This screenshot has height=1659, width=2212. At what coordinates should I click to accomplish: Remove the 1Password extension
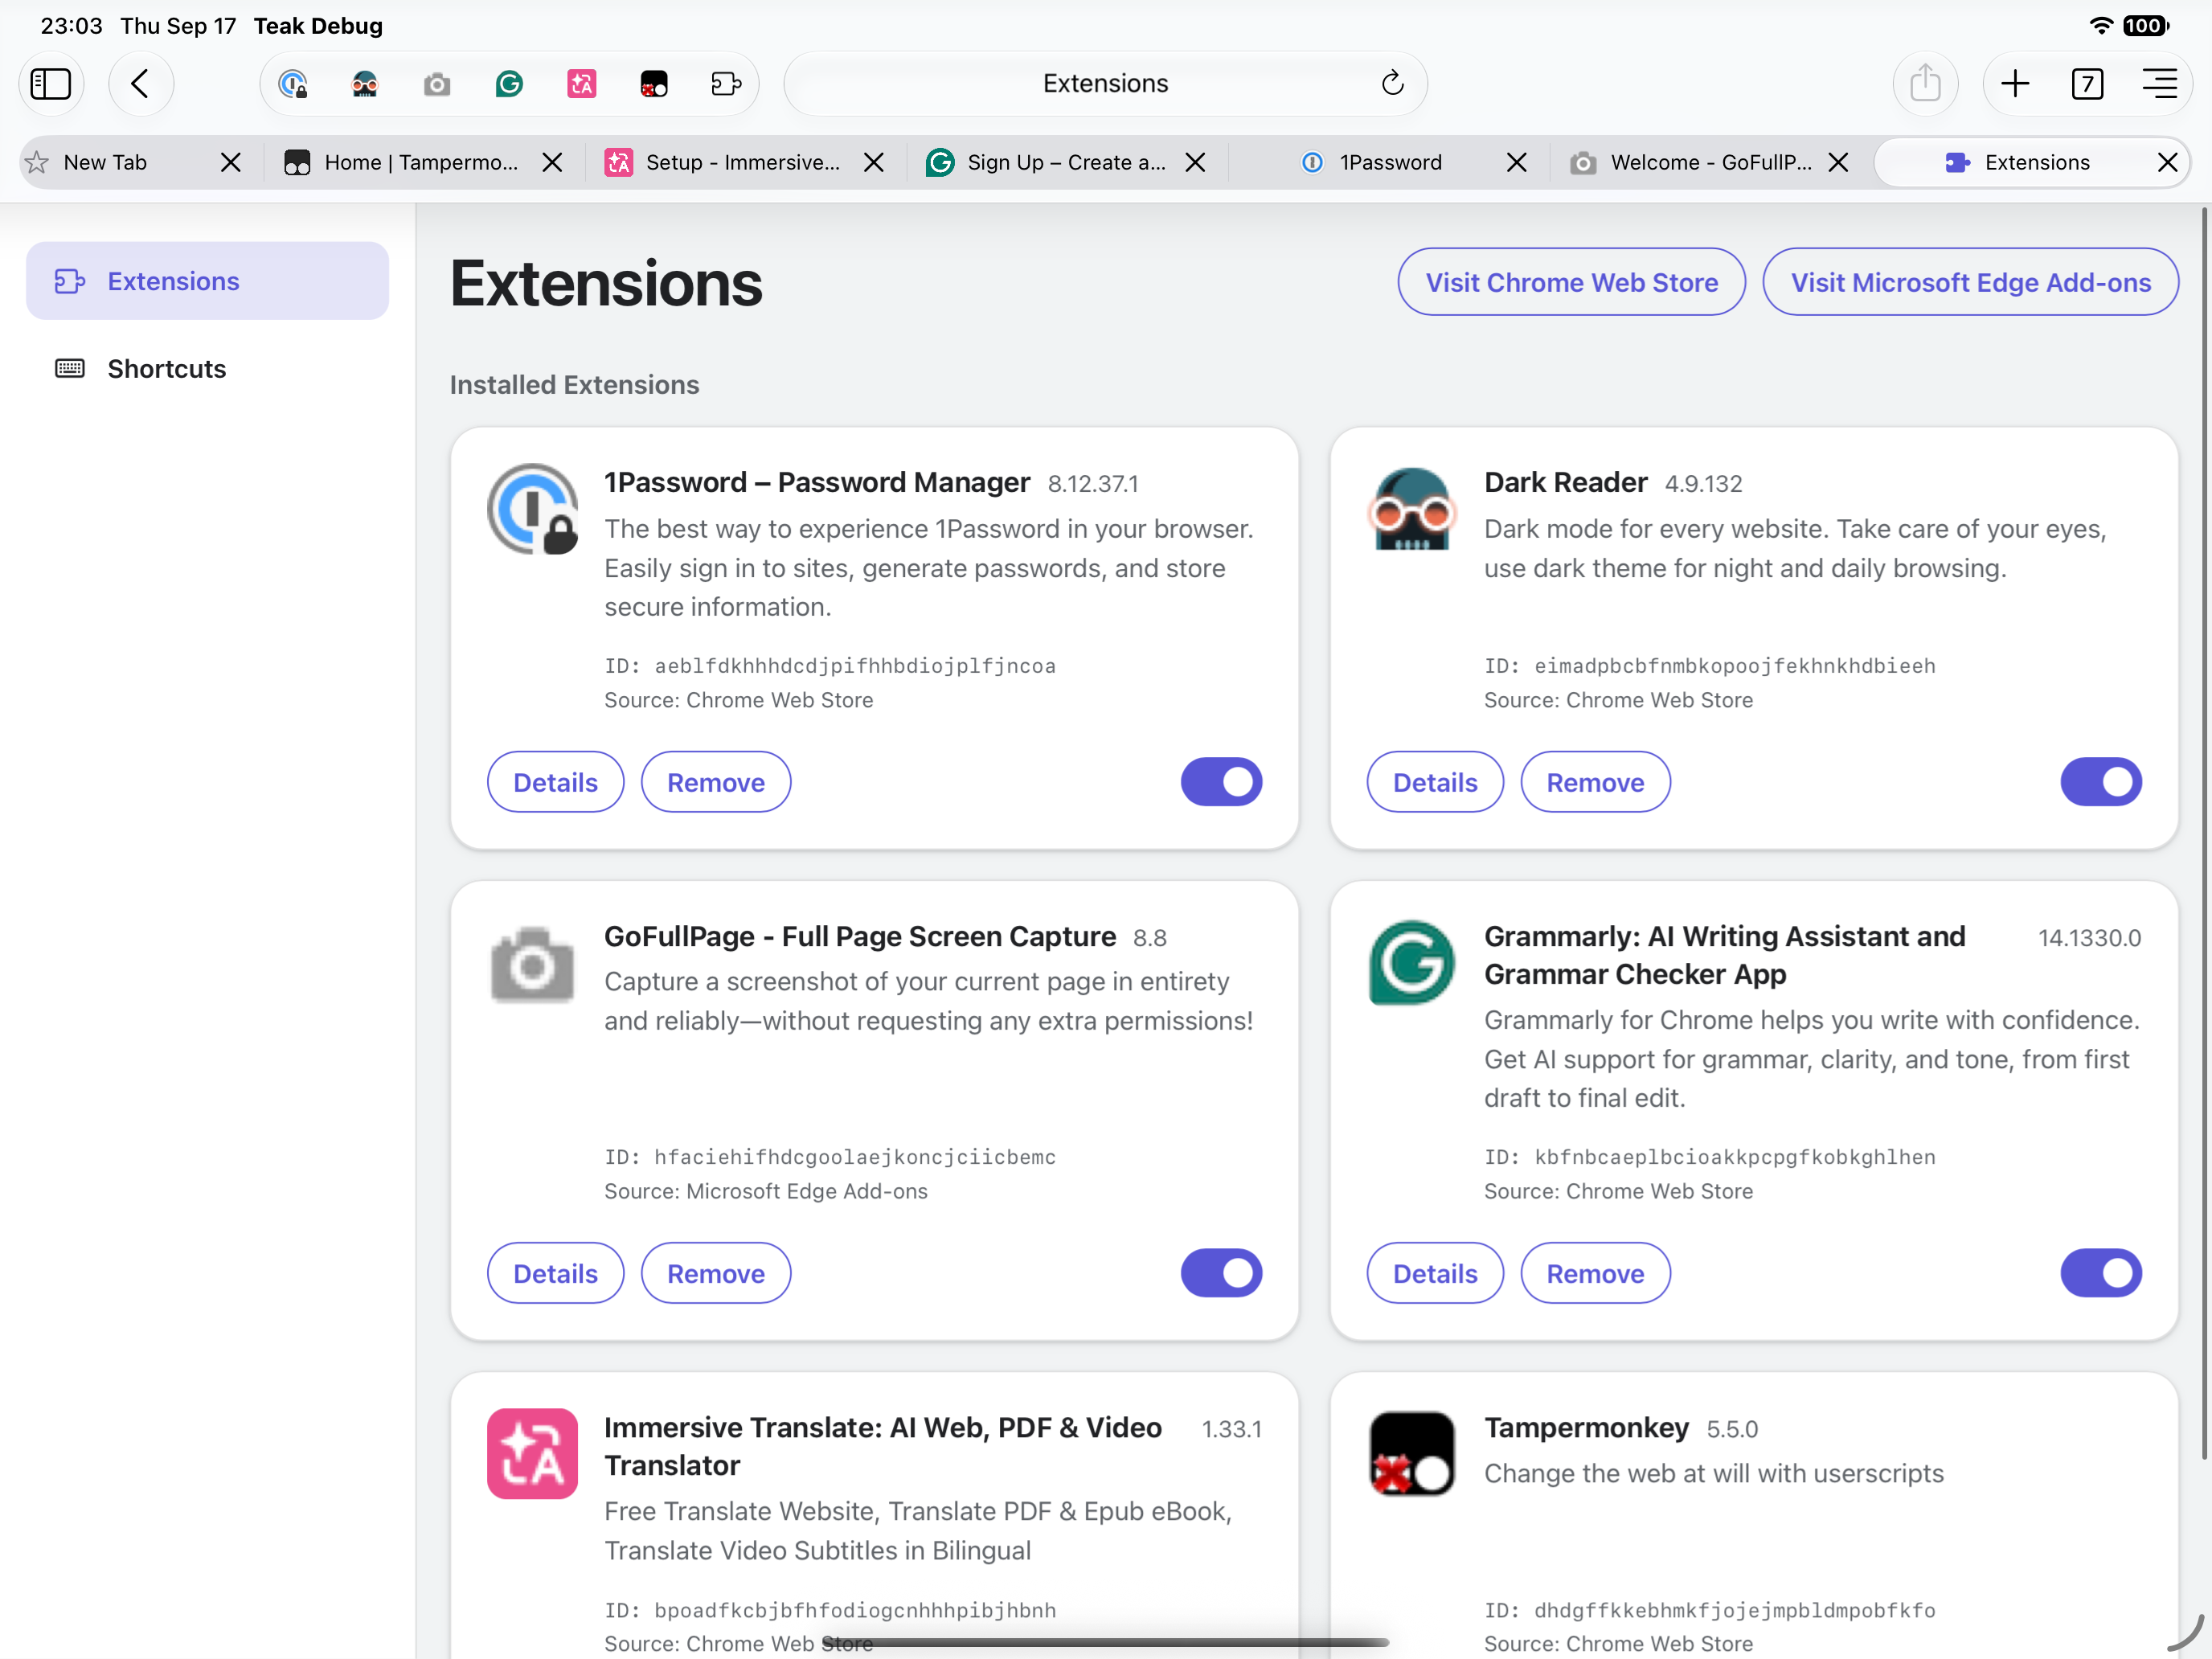[x=716, y=782]
